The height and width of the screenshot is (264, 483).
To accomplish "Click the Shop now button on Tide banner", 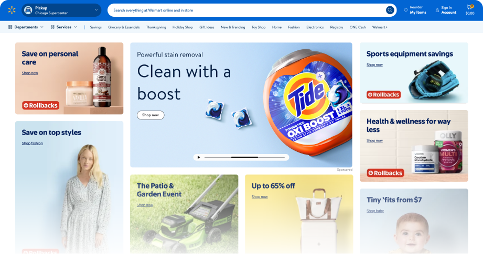I will tap(151, 115).
